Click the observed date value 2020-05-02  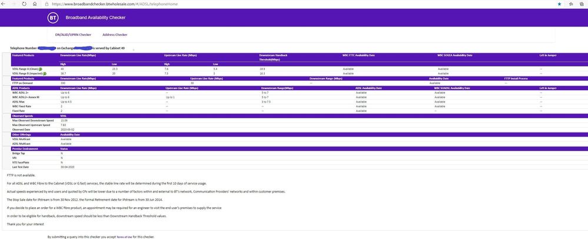67,130
